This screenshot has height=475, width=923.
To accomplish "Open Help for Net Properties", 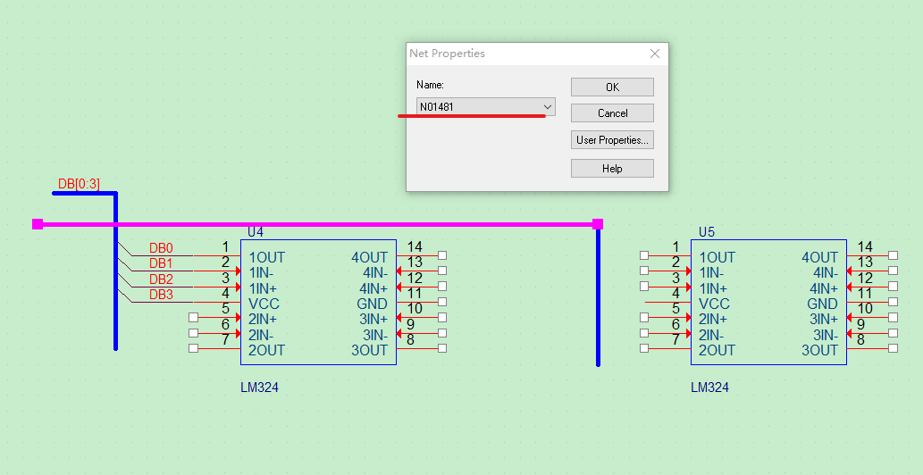I will (x=612, y=168).
